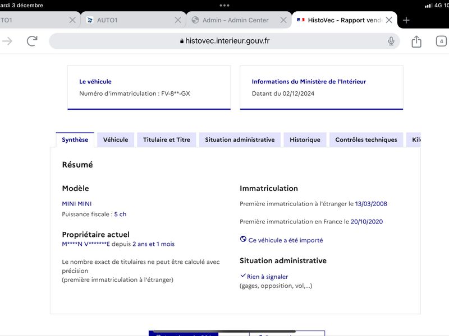Click the Synthèse tab
Image resolution: width=449 pixels, height=336 pixels.
(75, 139)
